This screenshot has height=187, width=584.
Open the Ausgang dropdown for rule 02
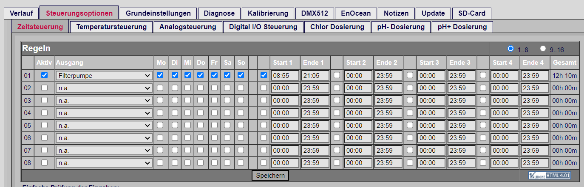[x=104, y=88]
